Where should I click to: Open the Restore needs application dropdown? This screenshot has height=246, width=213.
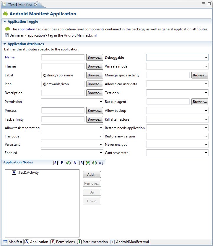click(206, 128)
